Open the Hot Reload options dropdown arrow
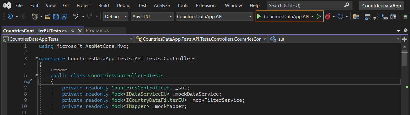Viewport: 410px width, 115px height. (x=334, y=17)
